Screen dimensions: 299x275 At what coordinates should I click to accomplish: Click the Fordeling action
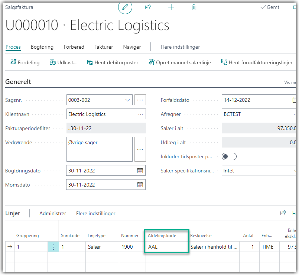pos(25,62)
